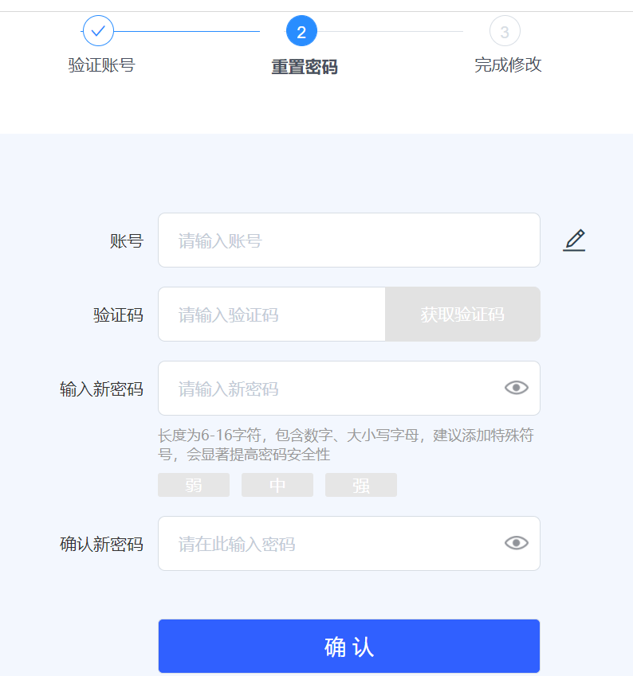This screenshot has height=676, width=633.
Task: Click the step 3 numbered circle
Action: pos(505,31)
